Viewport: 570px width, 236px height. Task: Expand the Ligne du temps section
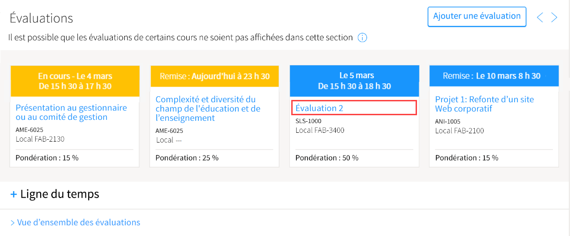point(55,194)
